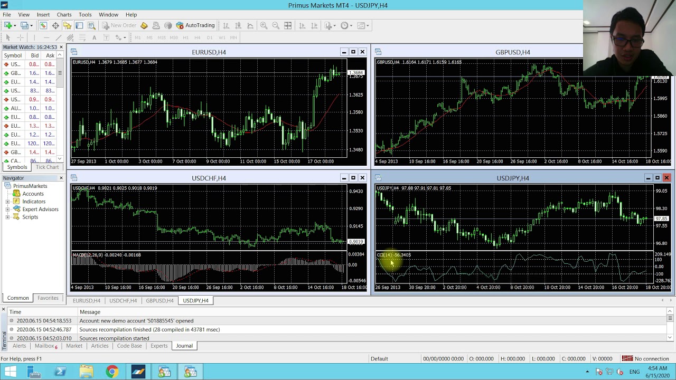
Task: Open the Charts menu
Action: pyautogui.click(x=64, y=14)
